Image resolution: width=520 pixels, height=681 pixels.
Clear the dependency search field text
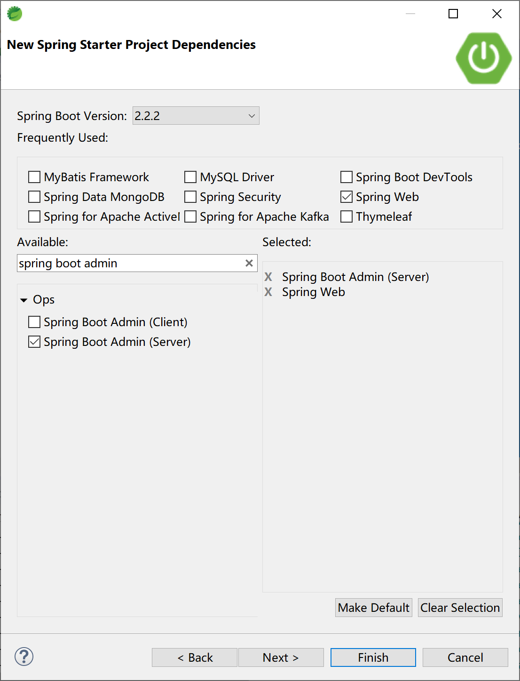tap(249, 263)
